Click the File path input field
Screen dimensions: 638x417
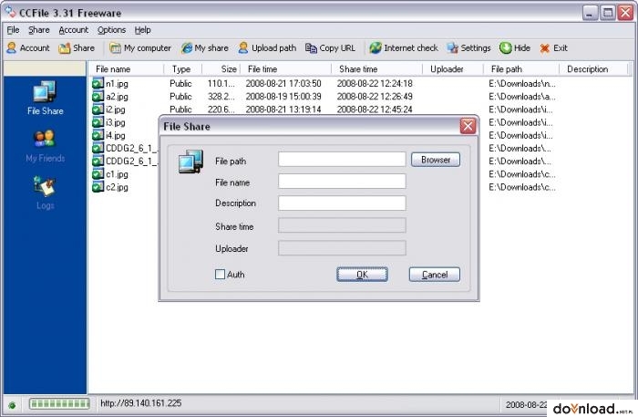342,159
